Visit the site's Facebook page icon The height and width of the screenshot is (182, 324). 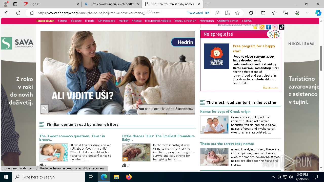[269, 27]
